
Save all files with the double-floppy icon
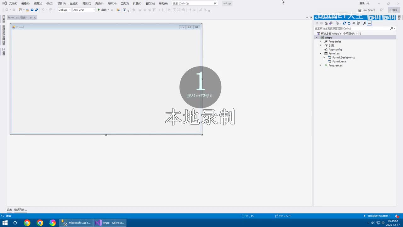tap(37, 10)
